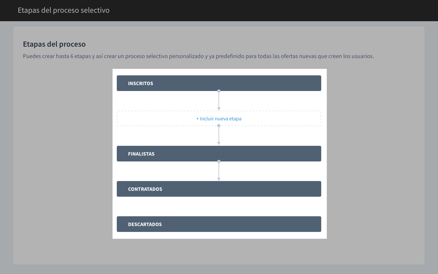Click the connector dot below the dashed stage box
This screenshot has height=274, width=438.
pyautogui.click(x=219, y=126)
